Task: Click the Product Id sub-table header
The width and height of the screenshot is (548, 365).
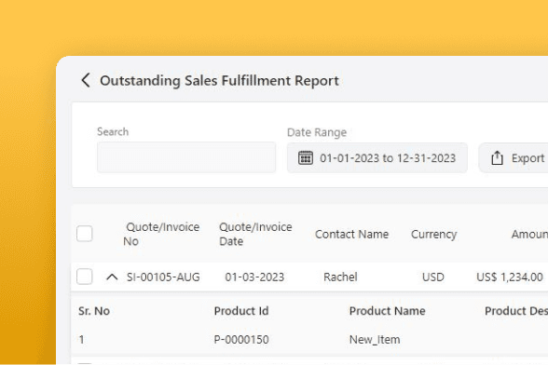Action: (x=241, y=311)
